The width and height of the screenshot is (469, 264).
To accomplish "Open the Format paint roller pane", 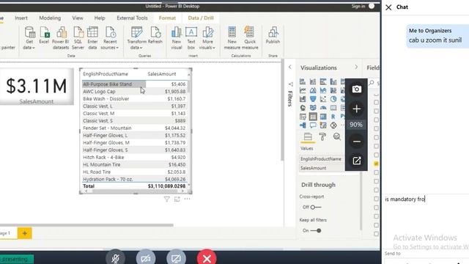I will pyautogui.click(x=322, y=137).
